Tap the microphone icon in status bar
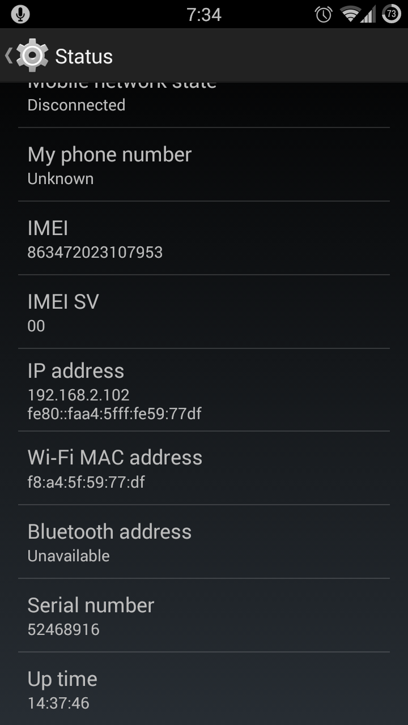Screen dimensions: 408x725 (20, 14)
